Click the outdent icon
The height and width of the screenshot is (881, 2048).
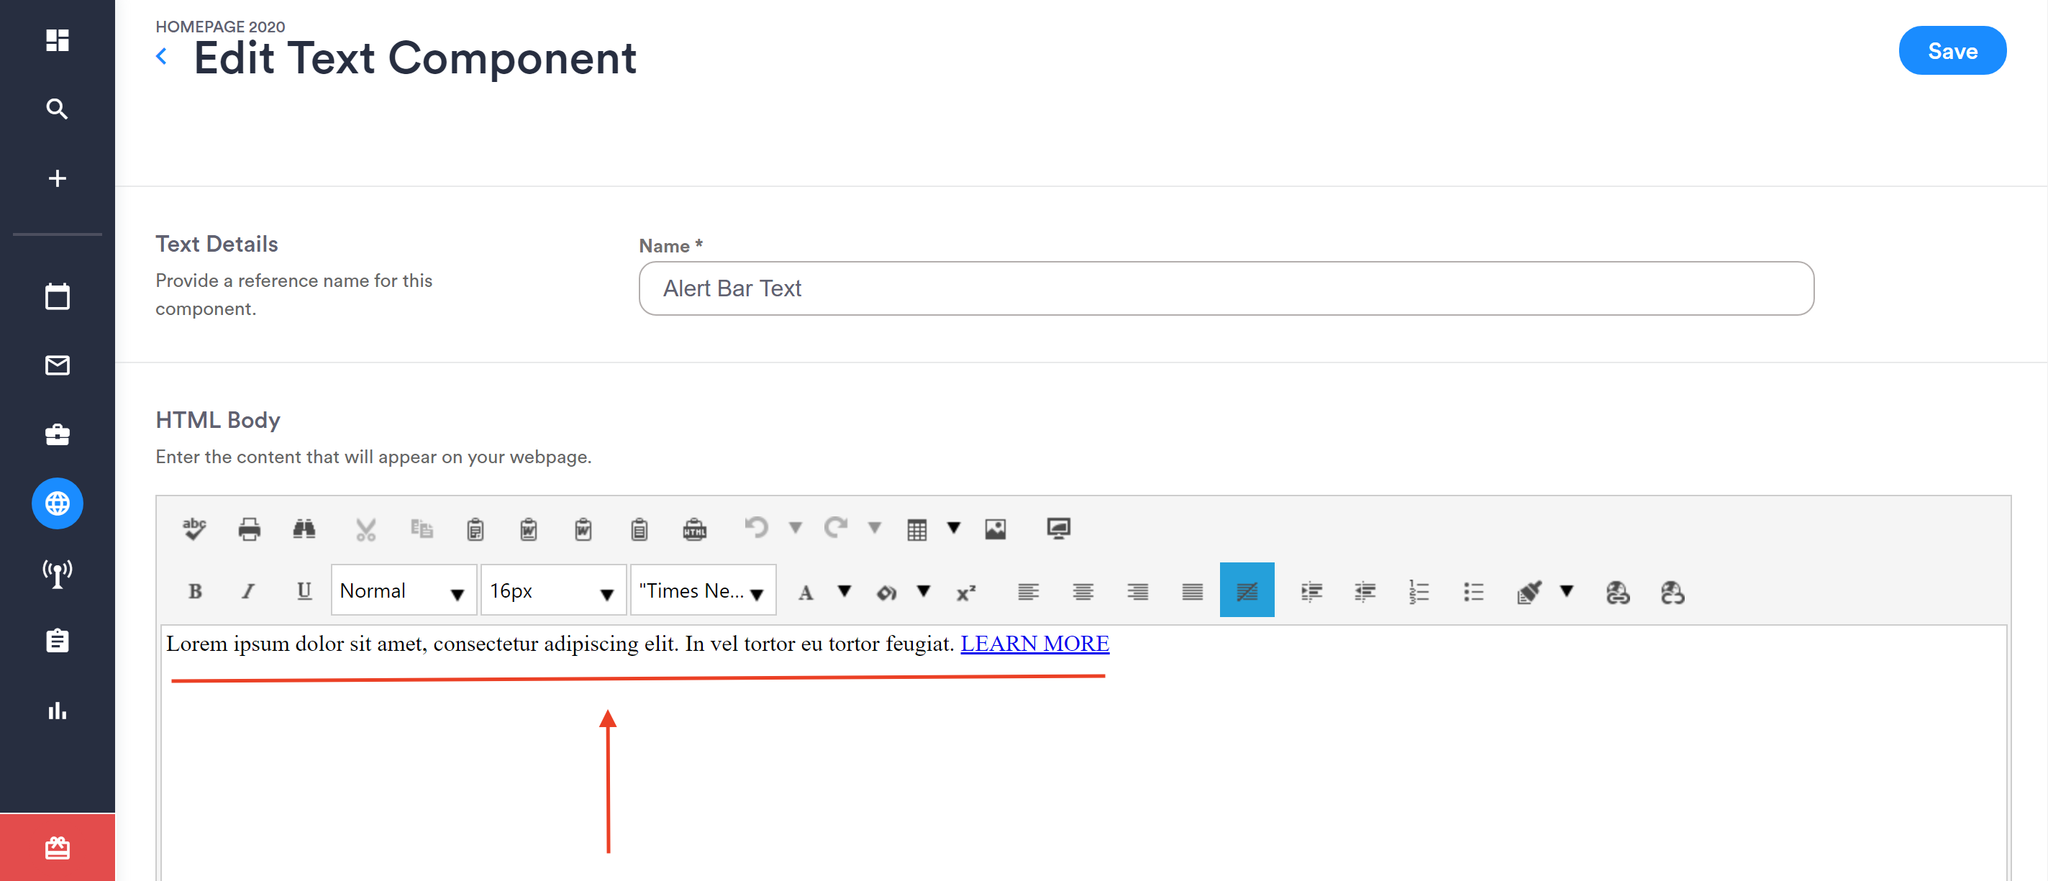[x=1365, y=593]
